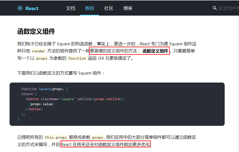Click the 函数定义组件 heading
The height and width of the screenshot is (152, 239).
point(36,31)
